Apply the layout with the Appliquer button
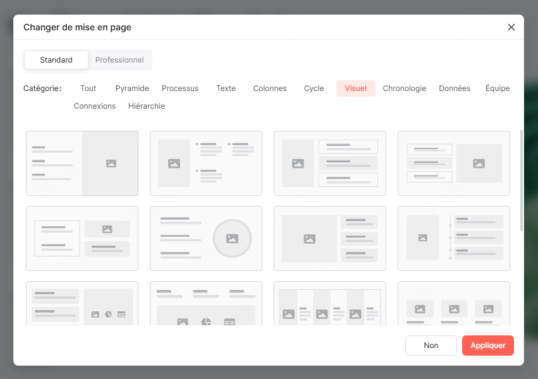Image resolution: width=538 pixels, height=379 pixels. [x=488, y=346]
